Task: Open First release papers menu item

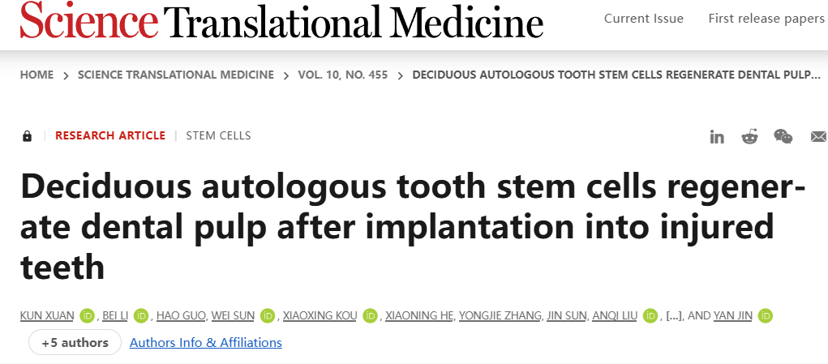Action: (766, 19)
